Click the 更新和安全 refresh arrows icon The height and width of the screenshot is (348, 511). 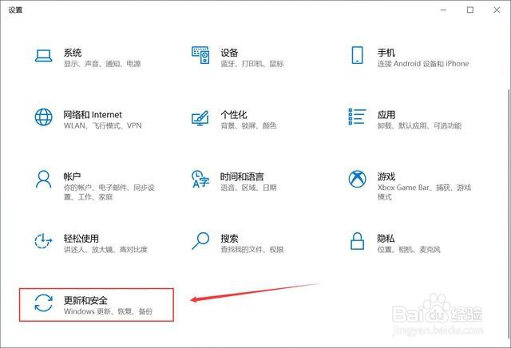[x=43, y=303]
